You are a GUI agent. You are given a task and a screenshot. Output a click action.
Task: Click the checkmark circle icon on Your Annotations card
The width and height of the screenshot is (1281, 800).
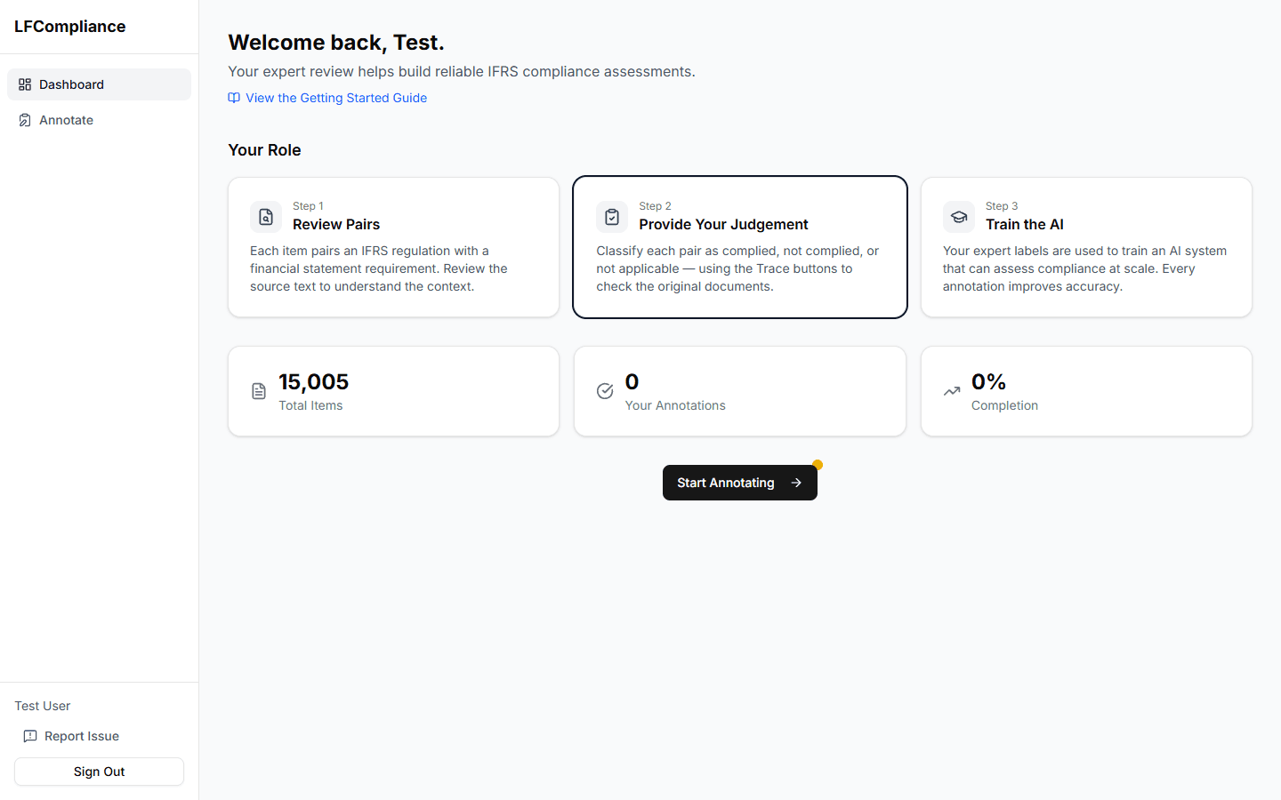[x=605, y=390]
